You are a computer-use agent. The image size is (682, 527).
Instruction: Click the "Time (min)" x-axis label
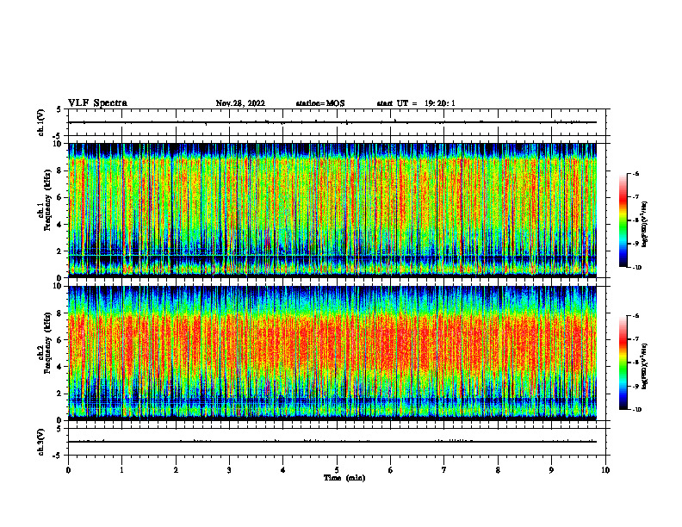pyautogui.click(x=344, y=478)
